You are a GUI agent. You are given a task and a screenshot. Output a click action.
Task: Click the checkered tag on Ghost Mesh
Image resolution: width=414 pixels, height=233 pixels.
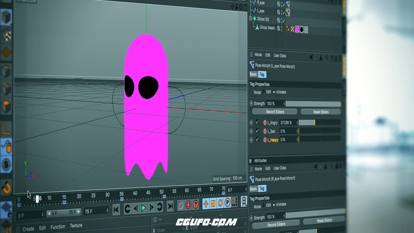tap(292, 29)
